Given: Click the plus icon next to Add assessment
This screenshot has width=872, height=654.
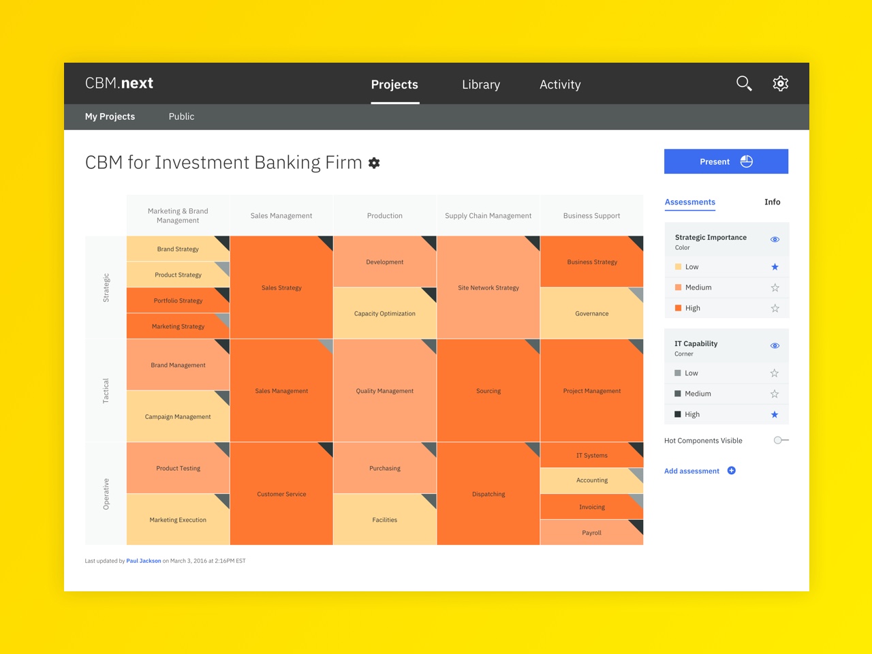Looking at the screenshot, I should (732, 471).
